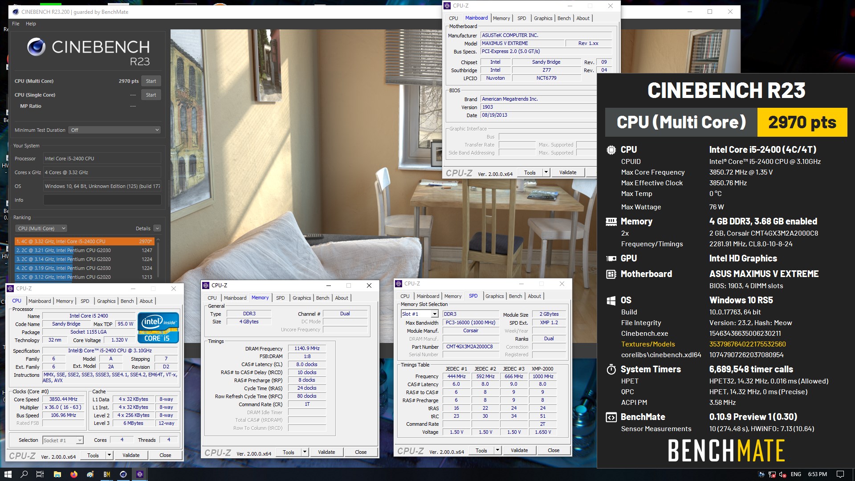Click the 6:53 PM clock
The width and height of the screenshot is (855, 481).
click(x=818, y=474)
